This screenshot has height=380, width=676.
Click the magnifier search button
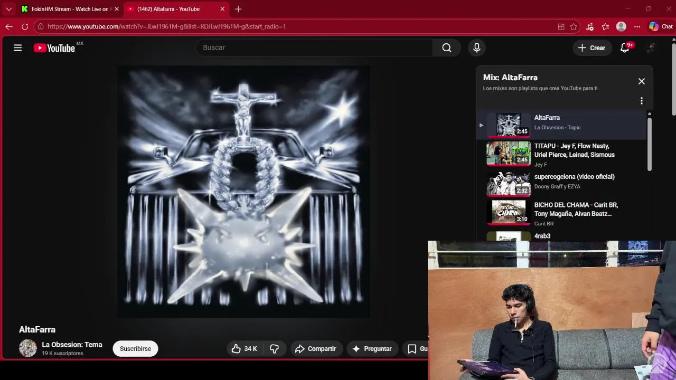pyautogui.click(x=447, y=47)
